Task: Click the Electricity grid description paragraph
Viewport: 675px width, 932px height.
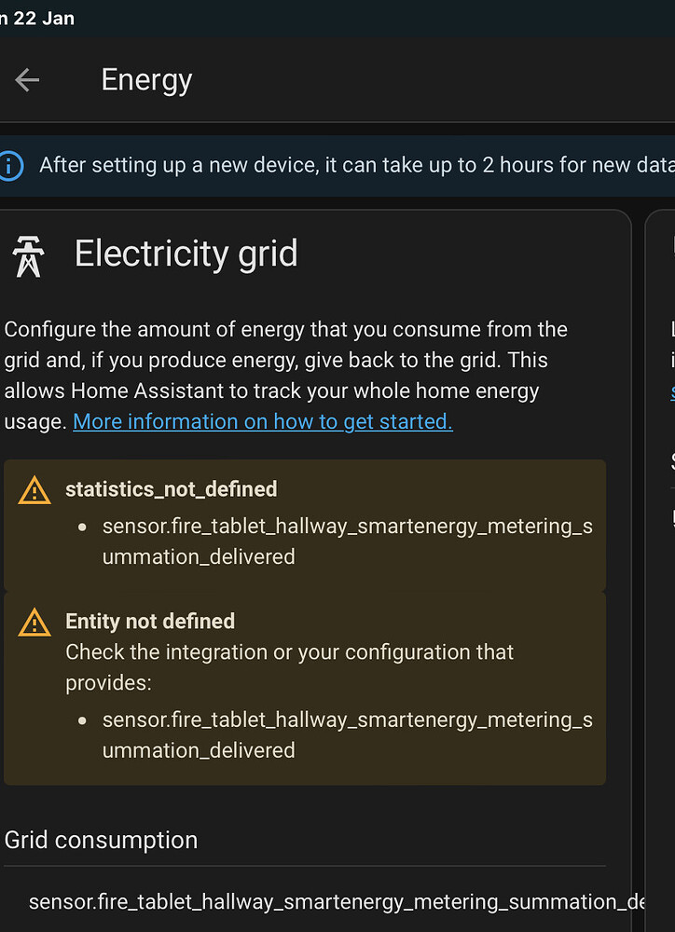Action: [x=286, y=375]
